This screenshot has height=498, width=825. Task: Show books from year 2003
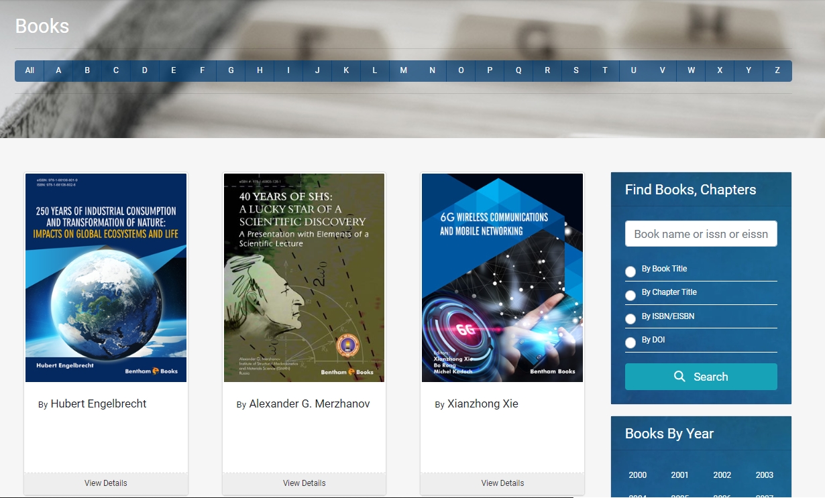(765, 475)
